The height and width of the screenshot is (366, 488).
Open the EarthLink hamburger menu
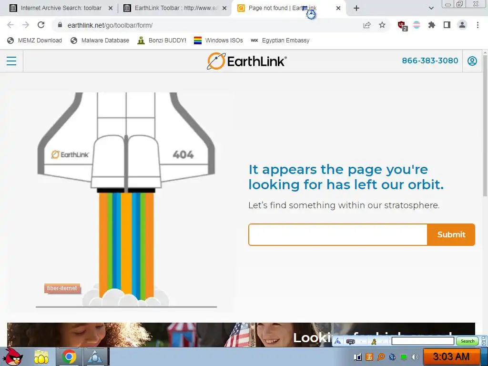pyautogui.click(x=11, y=61)
